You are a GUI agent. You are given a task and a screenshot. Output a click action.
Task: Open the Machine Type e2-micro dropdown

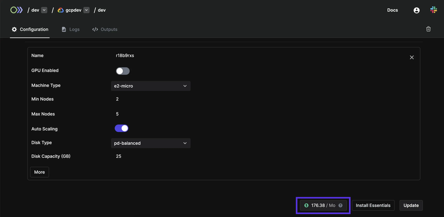(x=150, y=86)
